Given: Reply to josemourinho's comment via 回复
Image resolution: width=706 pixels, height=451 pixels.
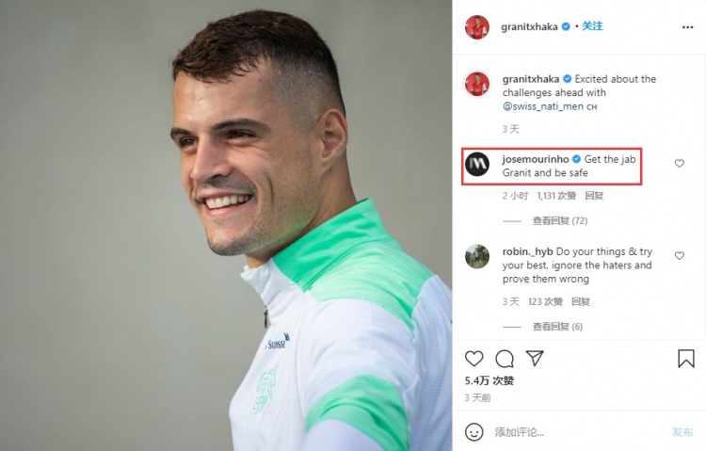Looking at the screenshot, I should click(x=594, y=196).
